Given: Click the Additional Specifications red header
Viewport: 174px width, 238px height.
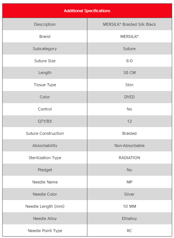Looking at the screenshot, I should 87,11.
